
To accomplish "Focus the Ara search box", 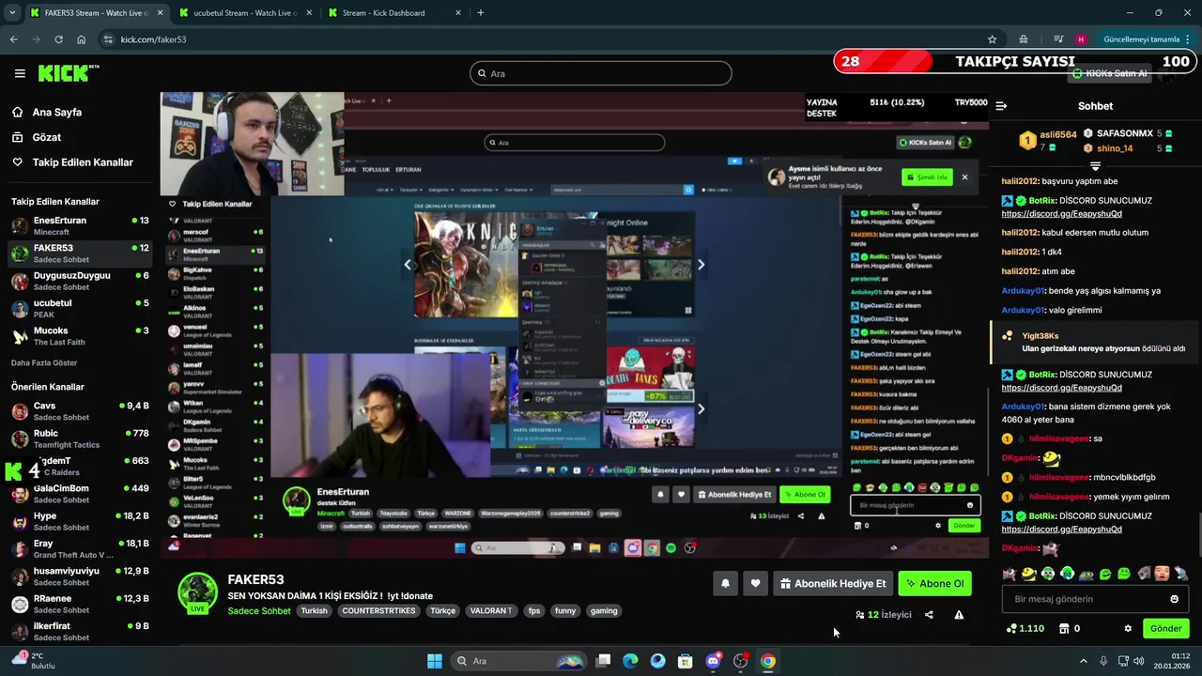I will pos(601,73).
